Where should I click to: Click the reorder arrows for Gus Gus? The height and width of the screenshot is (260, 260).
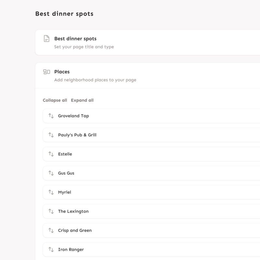pos(51,173)
